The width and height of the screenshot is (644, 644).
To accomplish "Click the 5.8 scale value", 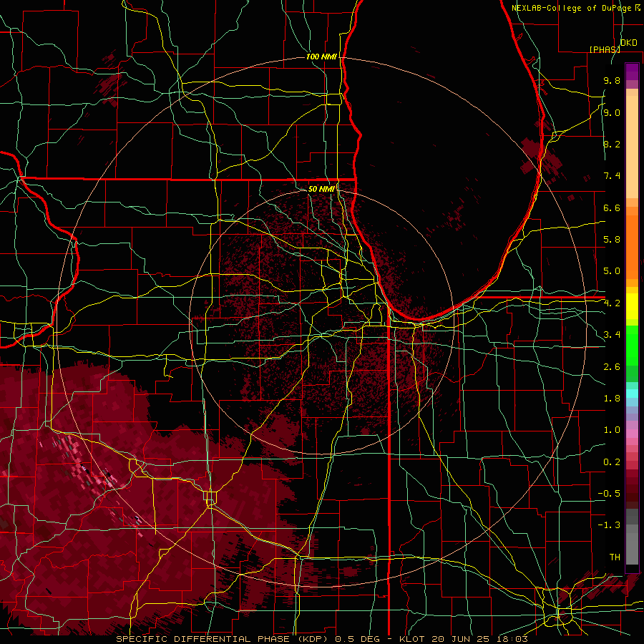I will click(612, 240).
